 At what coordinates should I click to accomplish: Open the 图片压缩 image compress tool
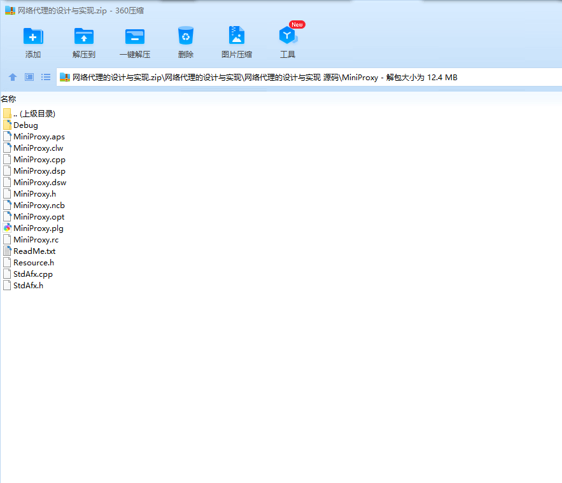(x=237, y=36)
